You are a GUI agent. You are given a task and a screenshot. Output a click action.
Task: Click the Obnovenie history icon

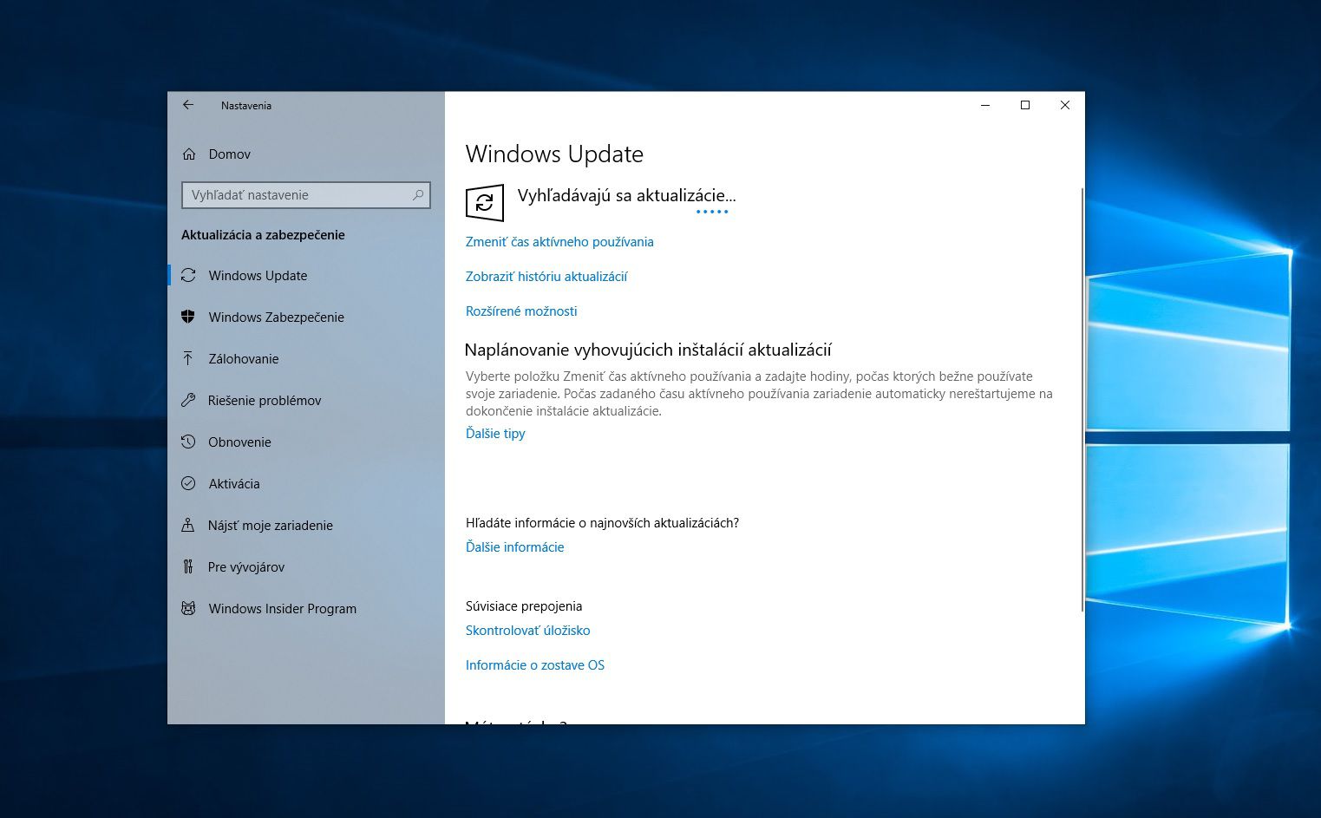point(188,442)
